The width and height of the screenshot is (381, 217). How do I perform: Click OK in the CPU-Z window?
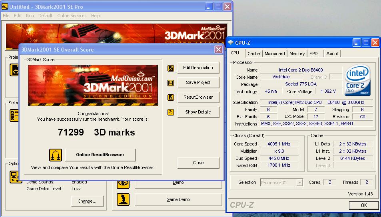coord(364,205)
